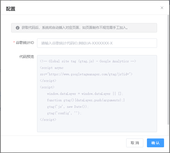Click the window.dataLayer code line
The width and height of the screenshot is (170, 153).
click(x=85, y=94)
